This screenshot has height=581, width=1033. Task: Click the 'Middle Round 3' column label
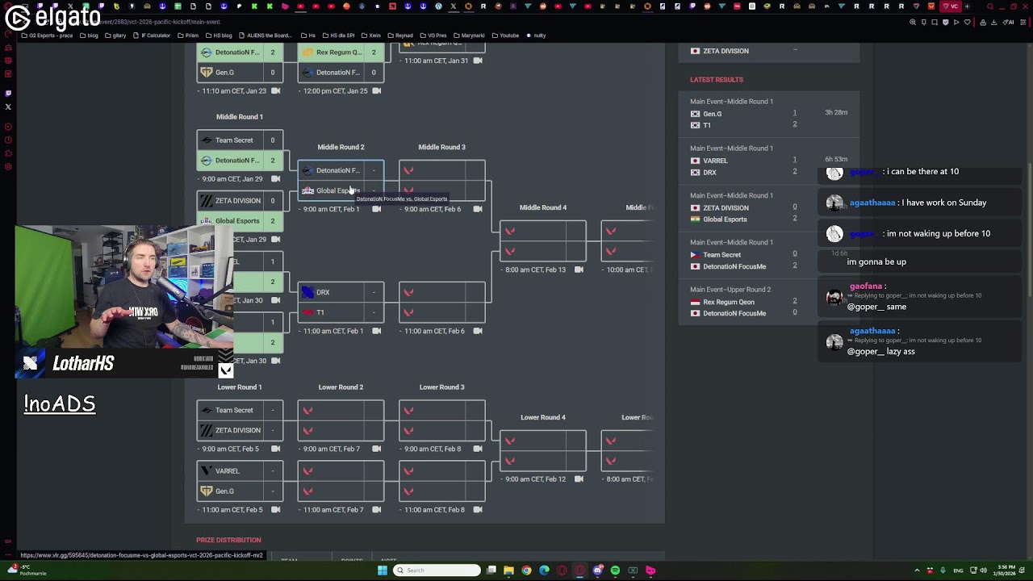click(x=441, y=147)
